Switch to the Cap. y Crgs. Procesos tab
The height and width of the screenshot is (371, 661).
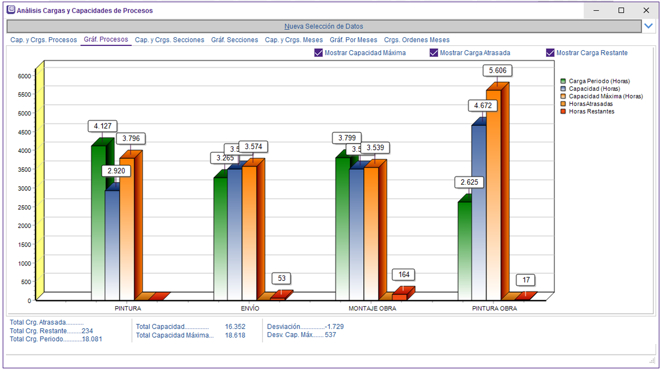click(x=43, y=40)
